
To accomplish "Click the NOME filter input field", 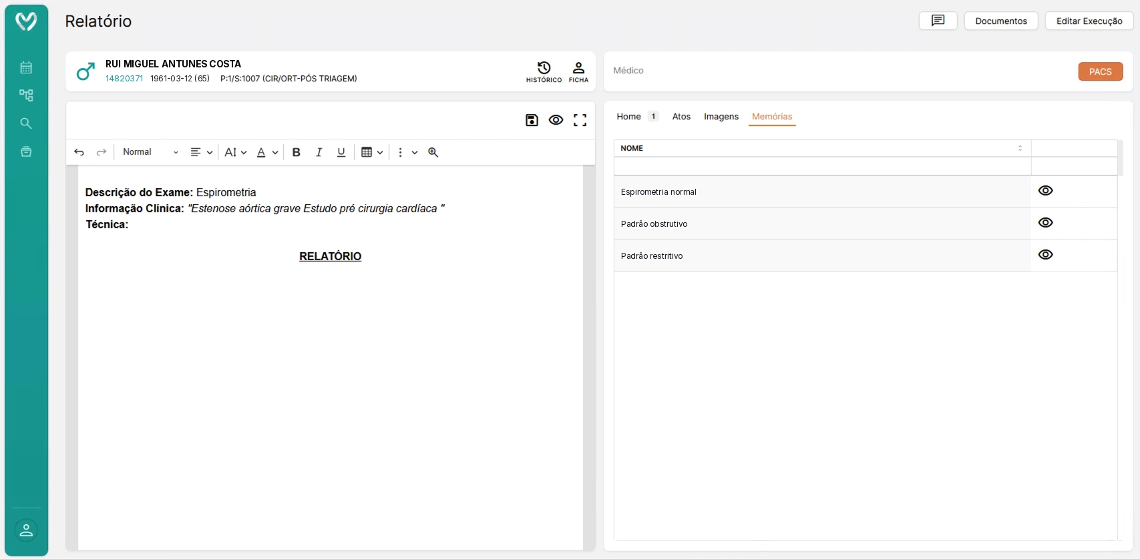I will 822,166.
